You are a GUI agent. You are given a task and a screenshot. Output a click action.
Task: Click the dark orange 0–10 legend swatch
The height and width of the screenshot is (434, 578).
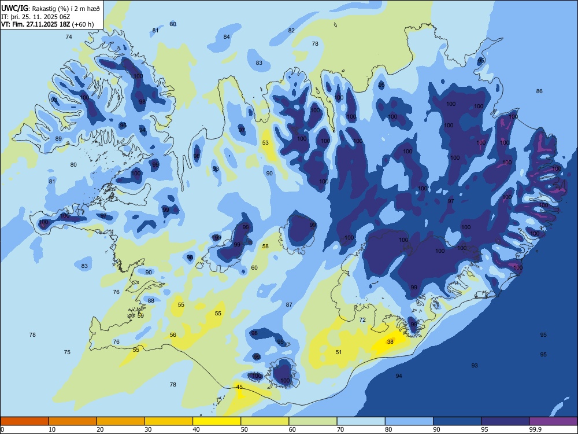point(24,421)
